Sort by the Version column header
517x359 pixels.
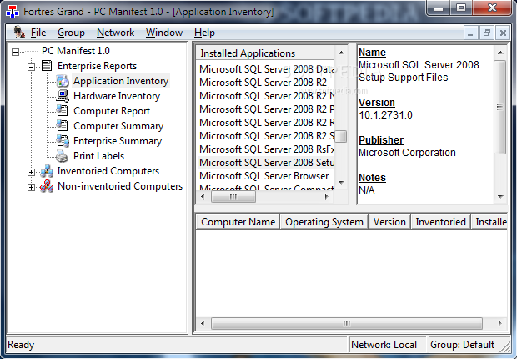tap(389, 222)
